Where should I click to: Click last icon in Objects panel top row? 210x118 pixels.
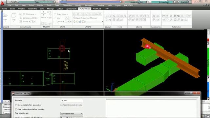[x=148, y=16]
